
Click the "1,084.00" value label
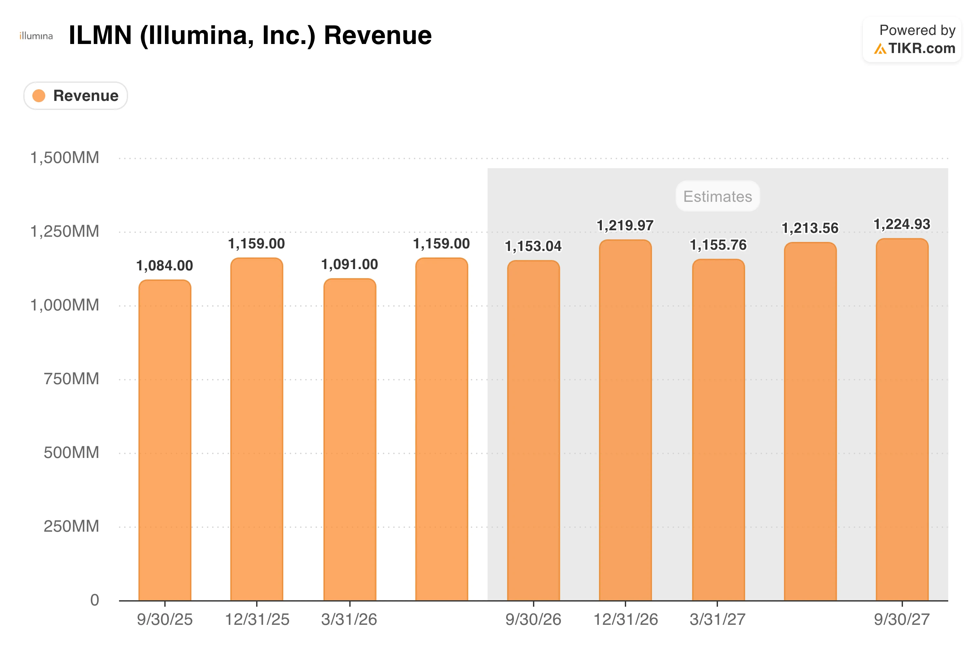click(x=165, y=266)
